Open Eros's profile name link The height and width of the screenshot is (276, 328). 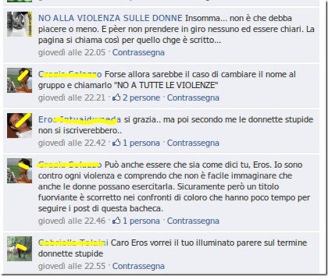tap(79, 120)
